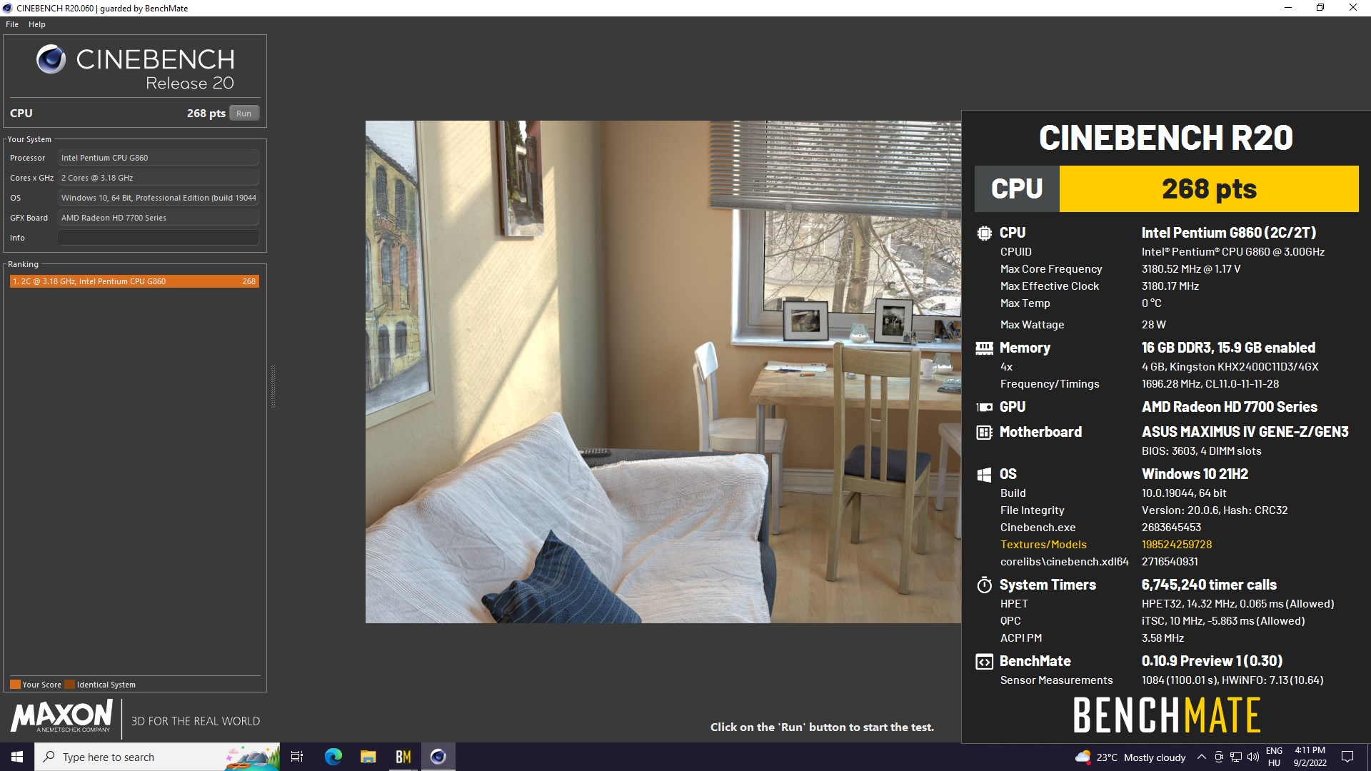
Task: Click the Run button next to CPU score
Action: pos(243,114)
